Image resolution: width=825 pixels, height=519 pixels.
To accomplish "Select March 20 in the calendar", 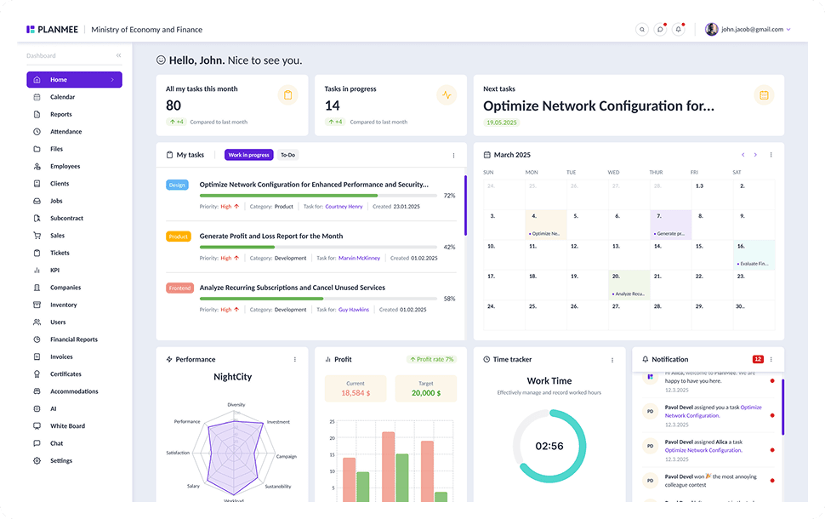I will click(629, 285).
